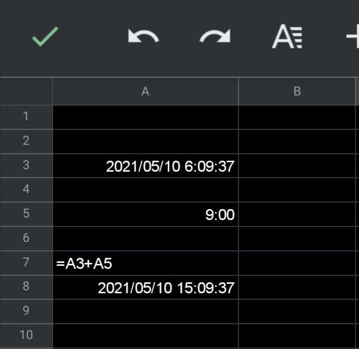Select row 7 header

point(26,262)
